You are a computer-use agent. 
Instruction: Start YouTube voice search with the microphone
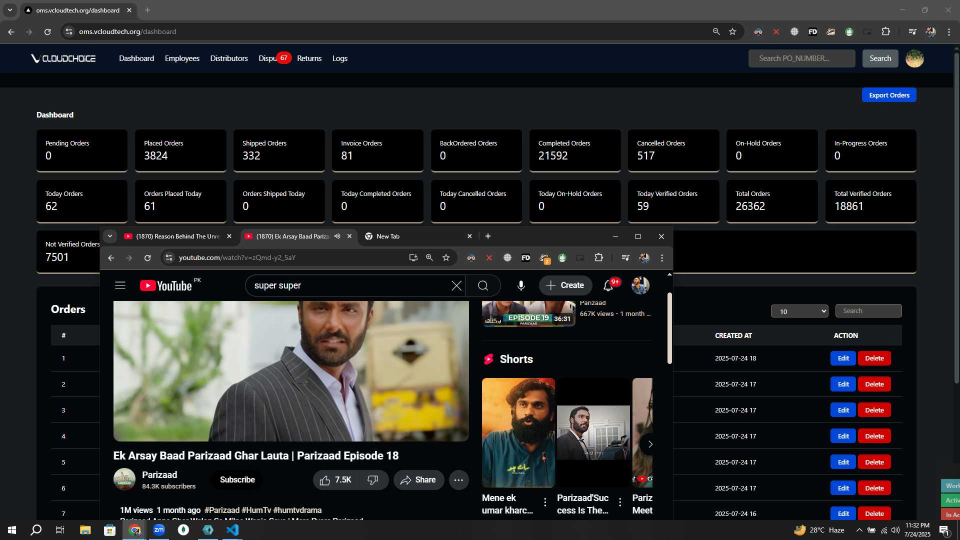click(x=521, y=285)
